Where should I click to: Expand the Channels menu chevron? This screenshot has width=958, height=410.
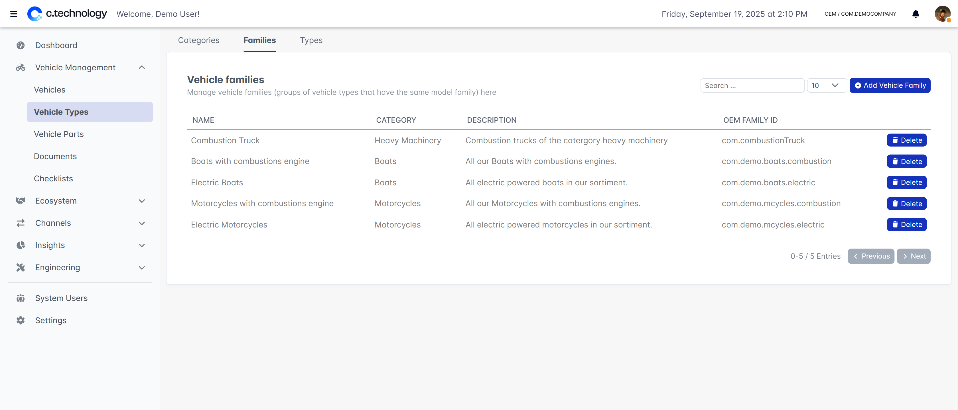[x=142, y=223]
